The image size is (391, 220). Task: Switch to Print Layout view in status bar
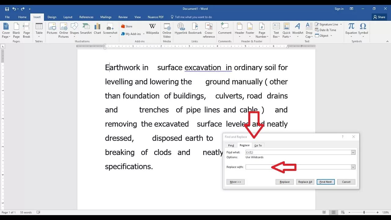(334, 212)
